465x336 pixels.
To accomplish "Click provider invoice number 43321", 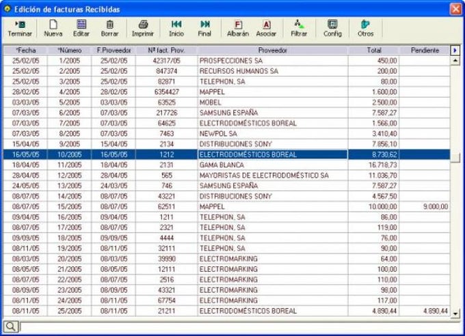I will point(166,290).
